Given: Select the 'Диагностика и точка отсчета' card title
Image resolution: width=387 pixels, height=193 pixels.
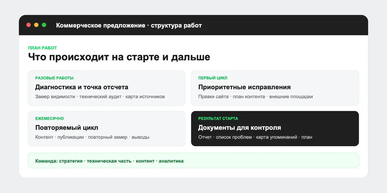Looking at the screenshot, I should point(82,87).
